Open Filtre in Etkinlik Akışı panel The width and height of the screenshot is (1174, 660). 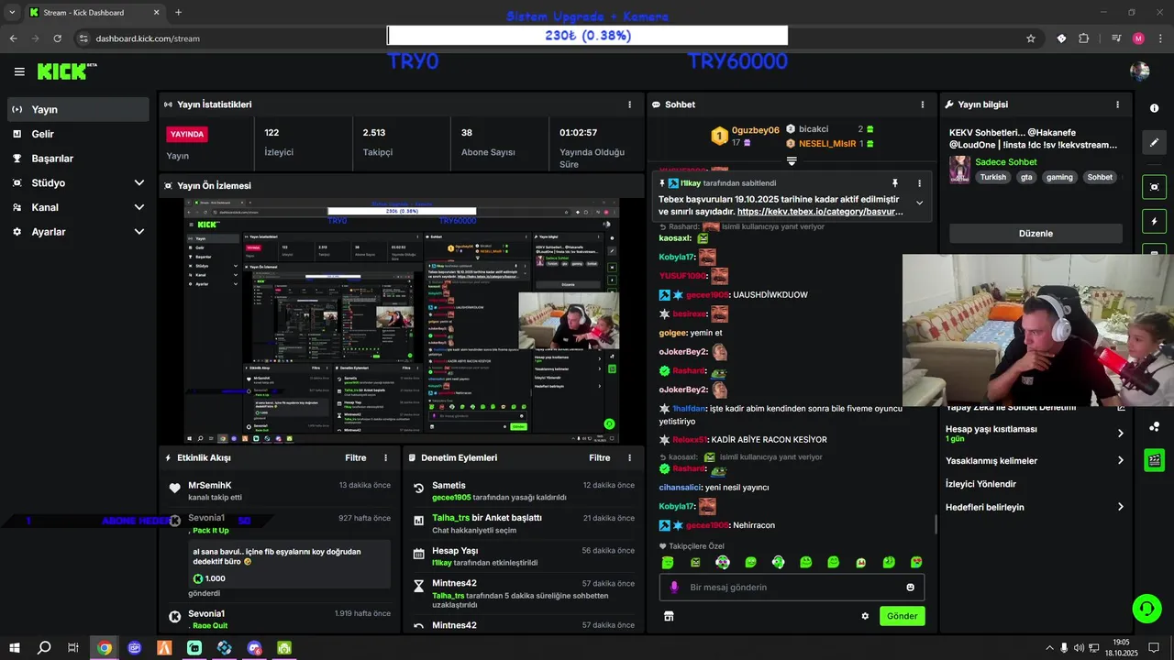[x=356, y=457]
